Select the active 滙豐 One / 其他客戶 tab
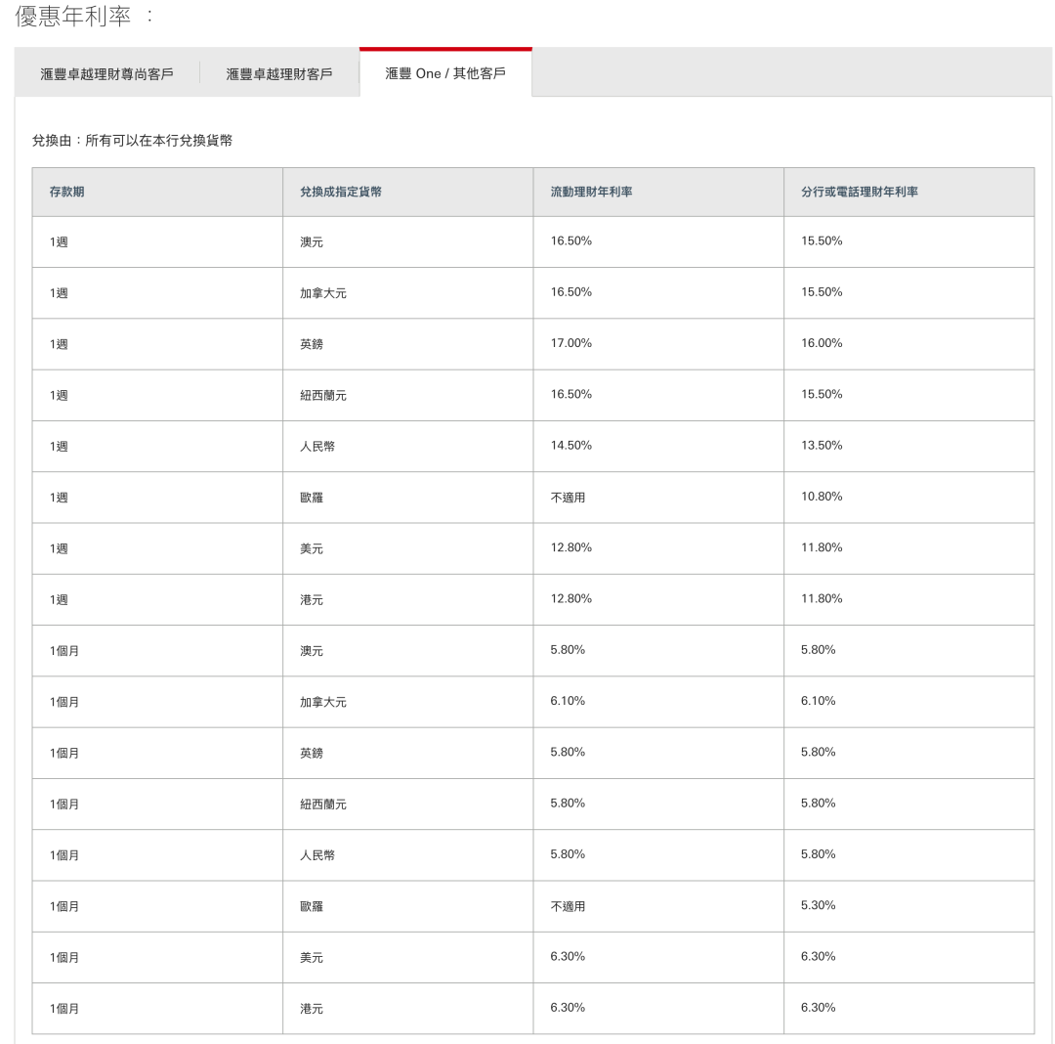This screenshot has height=1044, width=1055. coord(445,72)
